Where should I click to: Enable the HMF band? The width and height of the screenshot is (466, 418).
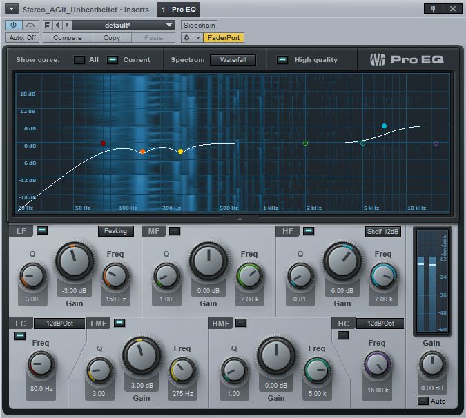click(241, 323)
